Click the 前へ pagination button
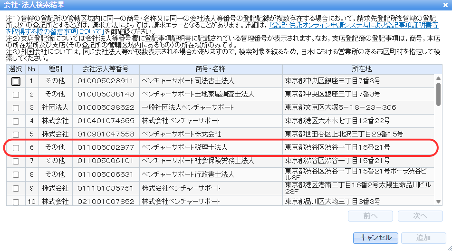Image resolution: width=452 pixels, height=251 pixels. (x=370, y=216)
